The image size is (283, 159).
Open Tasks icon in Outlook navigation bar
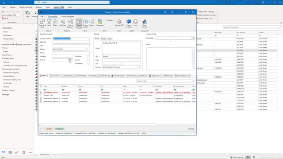(23, 152)
